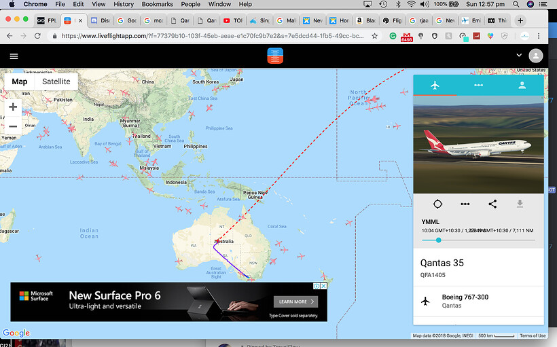Screen dimensions: 557x347
Task: Bookmark this page with the star
Action: pos(374,36)
